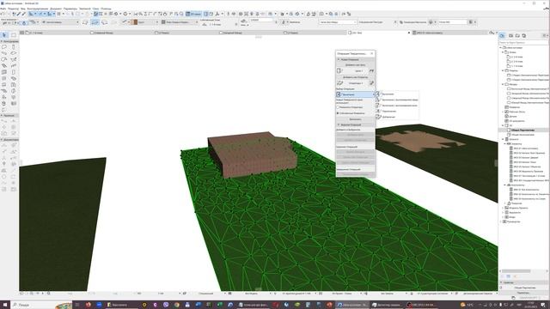Choose 'Вычитание с выталкиванием вверх' option

(397, 100)
